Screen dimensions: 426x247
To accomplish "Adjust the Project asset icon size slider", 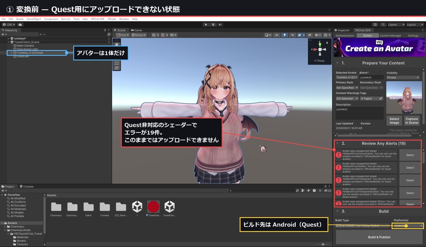I will click(x=323, y=244).
